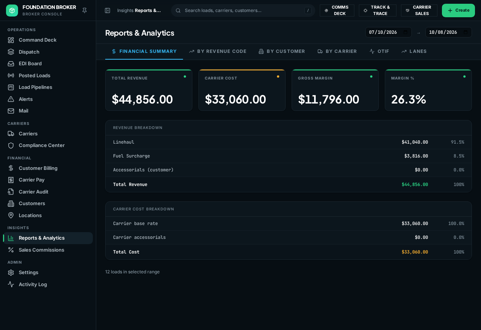Pin the sidebar with the pin icon
The image size is (481, 330).
pos(85,10)
